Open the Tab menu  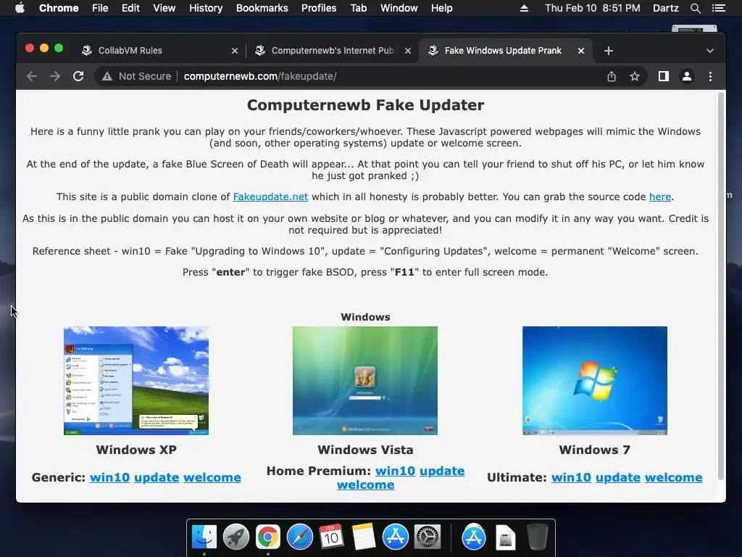point(358,8)
